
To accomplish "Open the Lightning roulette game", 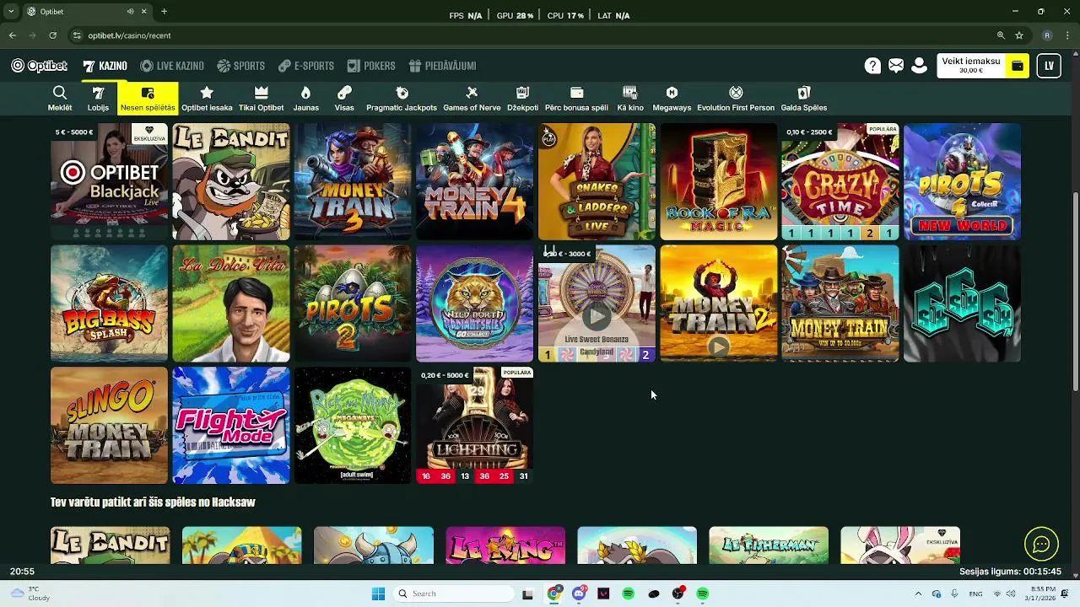I will [x=475, y=425].
